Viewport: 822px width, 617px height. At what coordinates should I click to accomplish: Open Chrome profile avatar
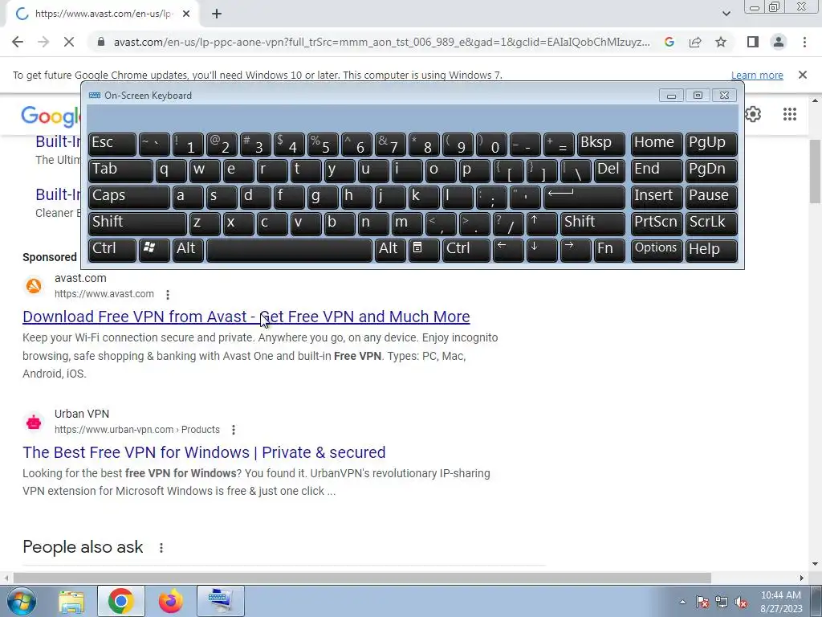click(779, 42)
